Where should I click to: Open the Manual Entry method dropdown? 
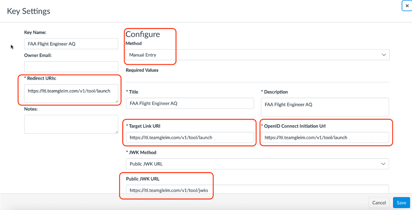click(257, 55)
